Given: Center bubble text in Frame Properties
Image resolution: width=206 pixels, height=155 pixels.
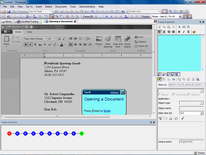Looking at the screenshot, I should [164, 32].
